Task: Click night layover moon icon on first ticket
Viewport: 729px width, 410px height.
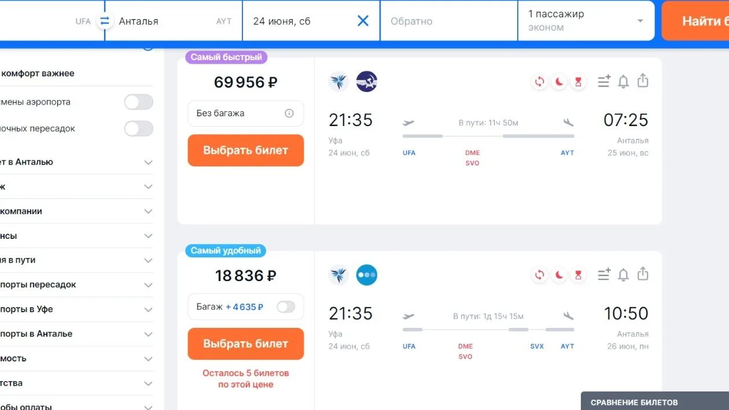Action: tap(559, 82)
